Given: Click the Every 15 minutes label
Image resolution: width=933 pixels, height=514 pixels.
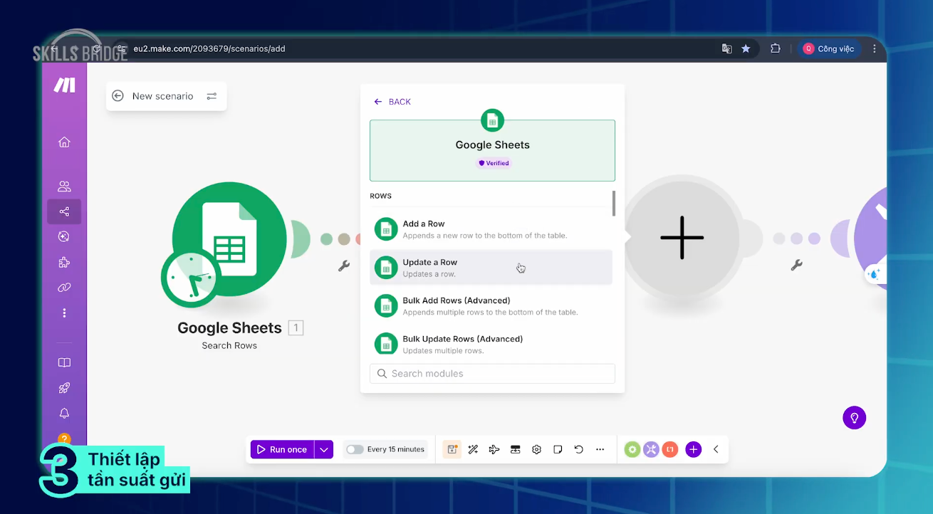Looking at the screenshot, I should coord(396,449).
